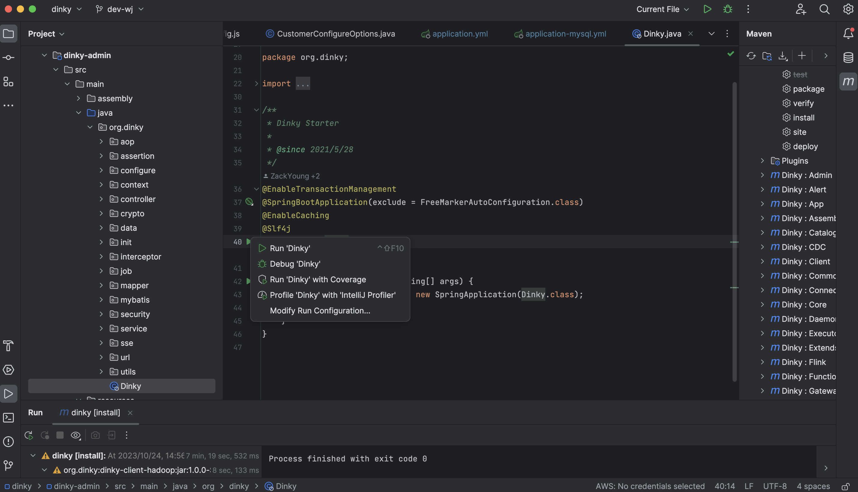Select Modify Run Configuration in the popup
The width and height of the screenshot is (858, 492).
tap(320, 310)
